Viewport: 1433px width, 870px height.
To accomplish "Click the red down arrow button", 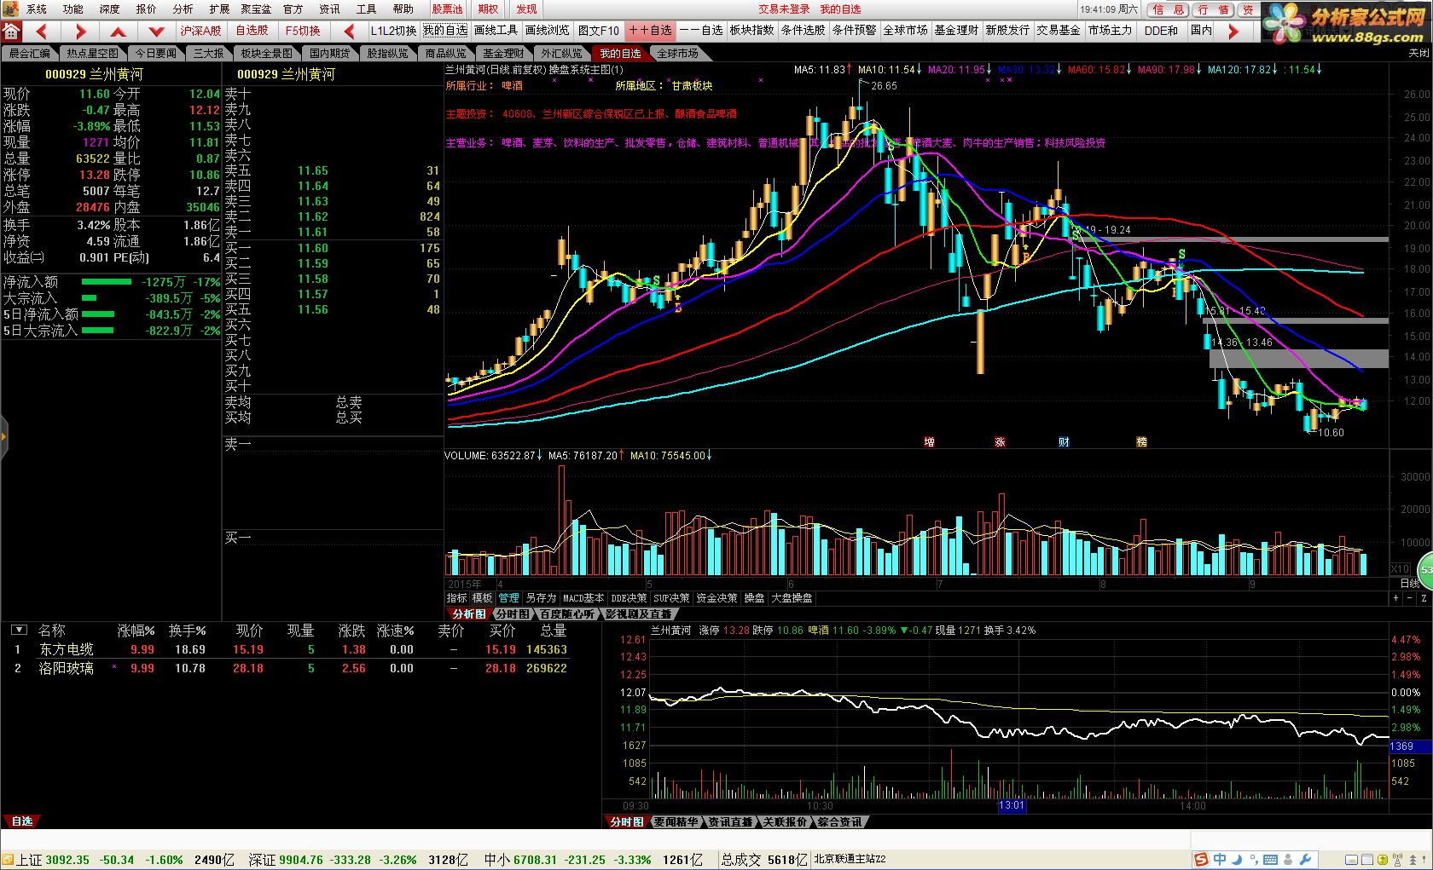I will pyautogui.click(x=156, y=32).
